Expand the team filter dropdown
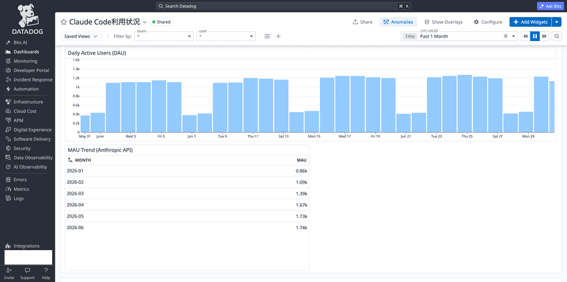567x282 pixels. click(164, 36)
